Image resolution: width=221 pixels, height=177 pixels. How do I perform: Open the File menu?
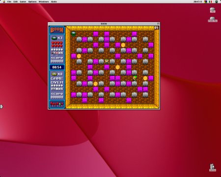[9, 1]
